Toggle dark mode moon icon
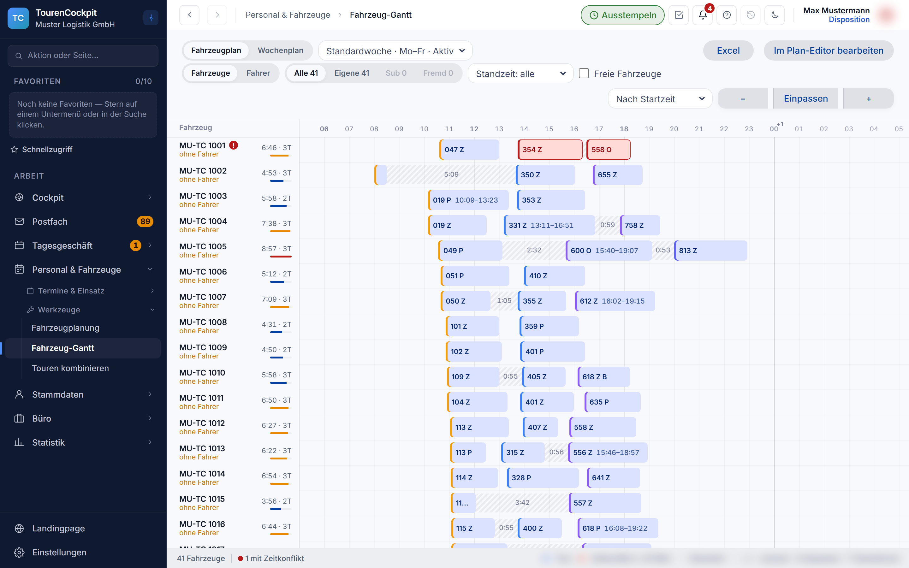The height and width of the screenshot is (568, 909). [x=775, y=15]
